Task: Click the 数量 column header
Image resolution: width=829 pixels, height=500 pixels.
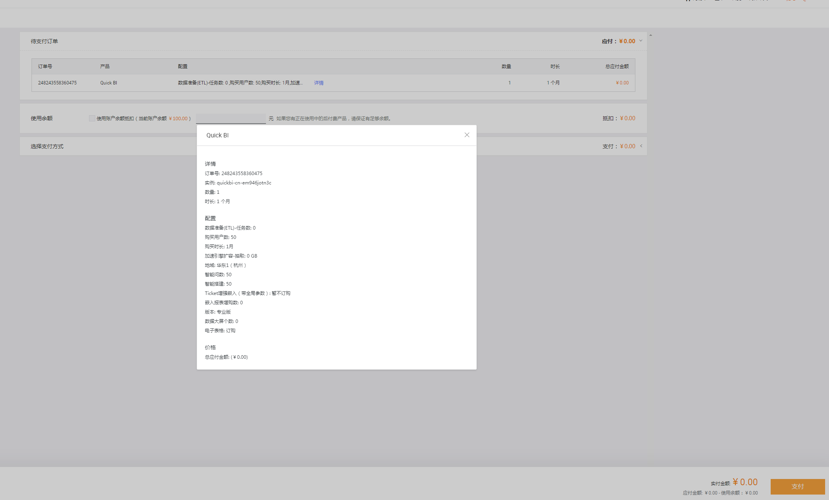Action: [x=506, y=67]
